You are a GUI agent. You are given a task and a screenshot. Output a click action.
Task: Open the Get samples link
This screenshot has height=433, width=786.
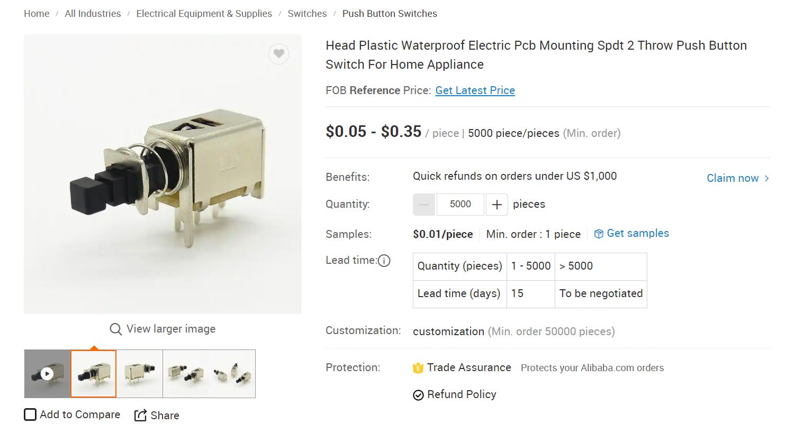pyautogui.click(x=637, y=233)
